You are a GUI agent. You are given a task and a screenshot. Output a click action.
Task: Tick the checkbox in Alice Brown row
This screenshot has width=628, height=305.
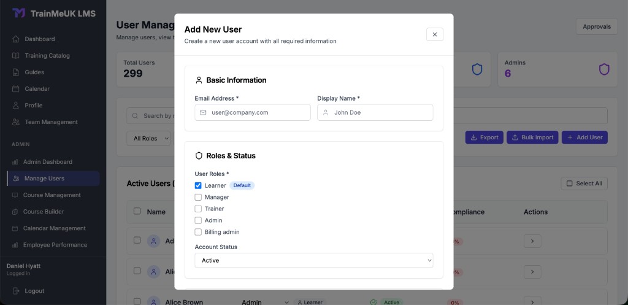(x=137, y=301)
